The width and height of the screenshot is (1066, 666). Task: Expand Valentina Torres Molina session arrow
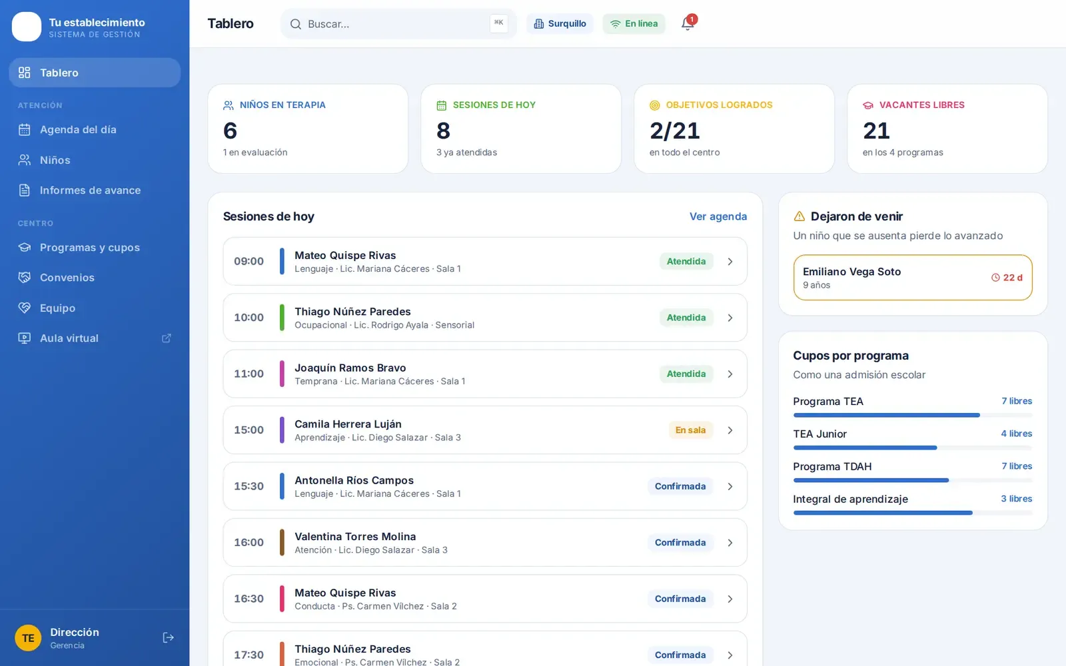tap(730, 543)
